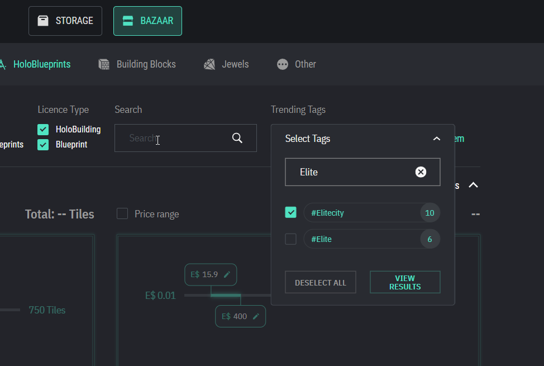Click the Building Blocks brick icon
This screenshot has height=366, width=544.
[104, 64]
